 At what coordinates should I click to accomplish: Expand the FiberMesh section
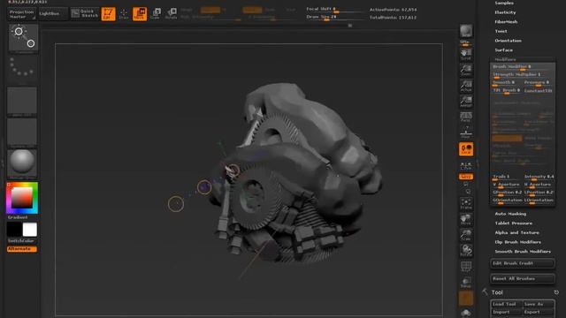(506, 21)
